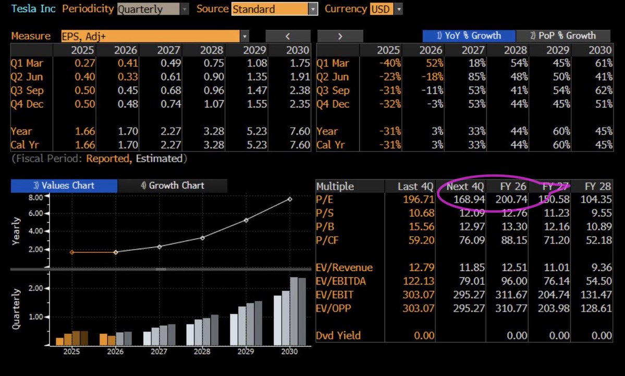Select EV/EBITDA FY 28 value 54.50
625x376 pixels.
pyautogui.click(x=599, y=281)
